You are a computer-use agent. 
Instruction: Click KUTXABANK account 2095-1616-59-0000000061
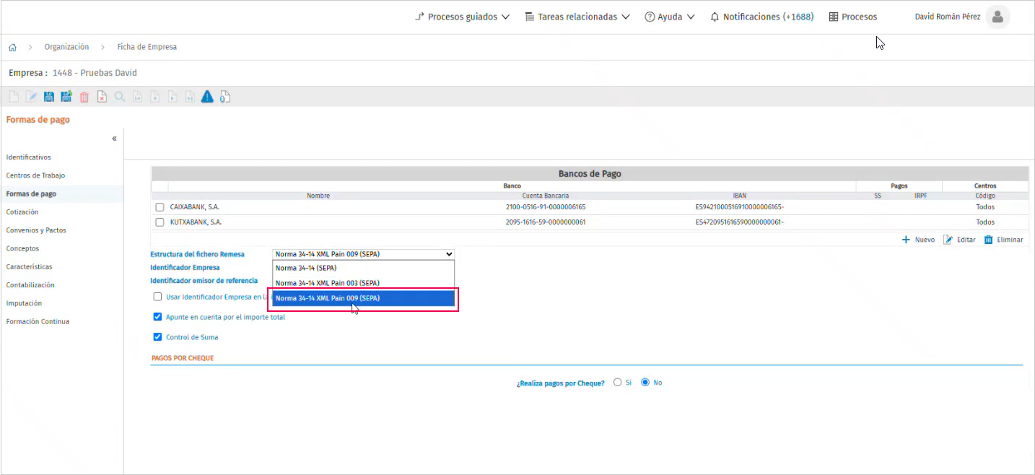point(546,222)
